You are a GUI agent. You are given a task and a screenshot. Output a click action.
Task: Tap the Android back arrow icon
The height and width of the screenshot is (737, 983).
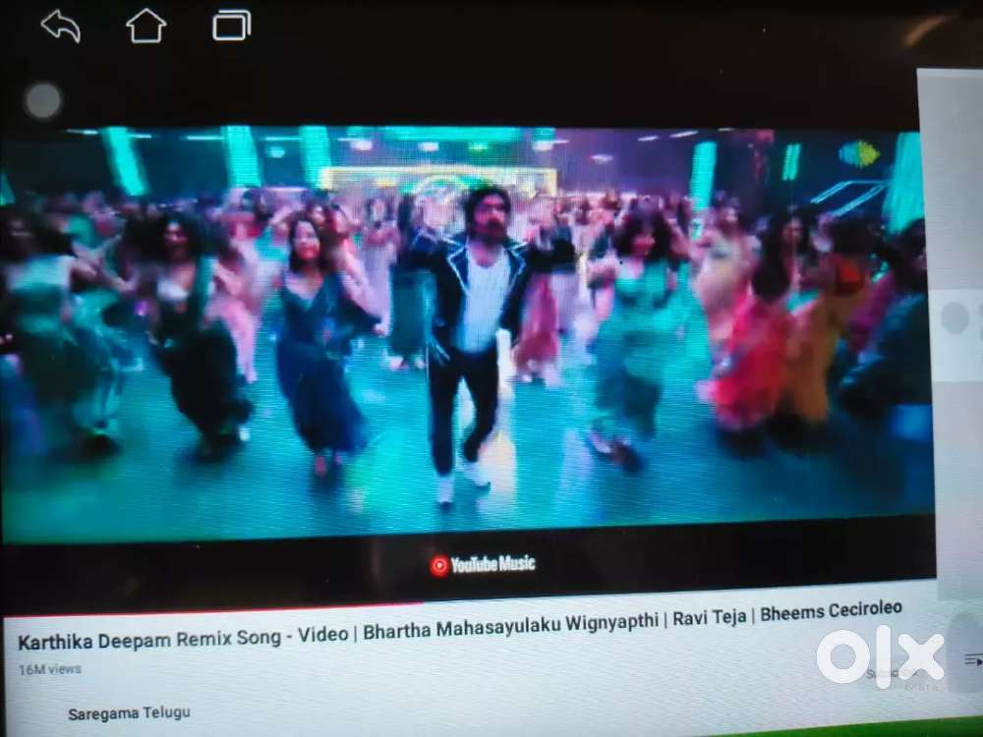[61, 27]
